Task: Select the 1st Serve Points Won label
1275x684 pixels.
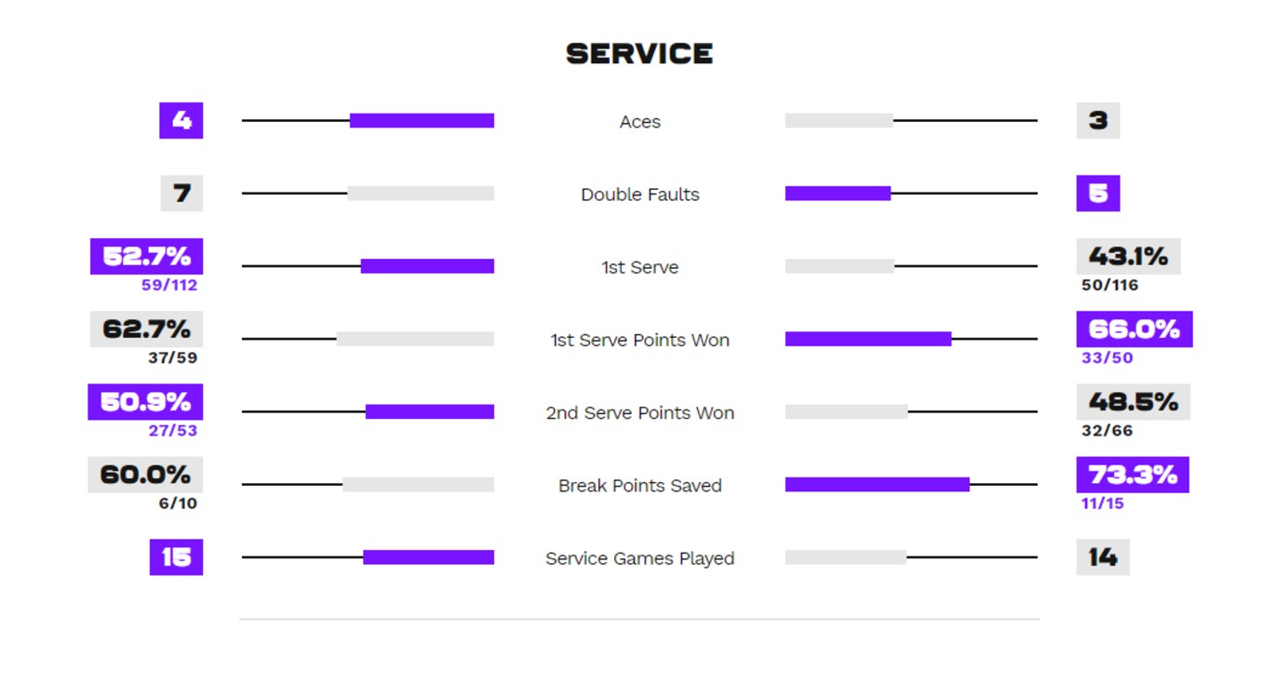Action: pos(639,340)
